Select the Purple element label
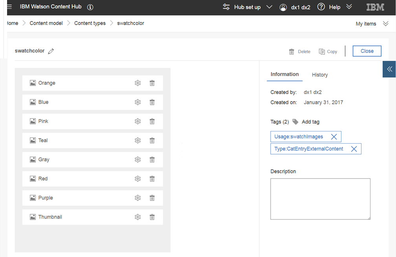Image resolution: width=396 pixels, height=257 pixels. (x=46, y=198)
